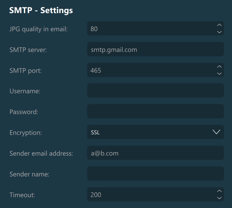Click the Encryption label text

pyautogui.click(x=26, y=132)
